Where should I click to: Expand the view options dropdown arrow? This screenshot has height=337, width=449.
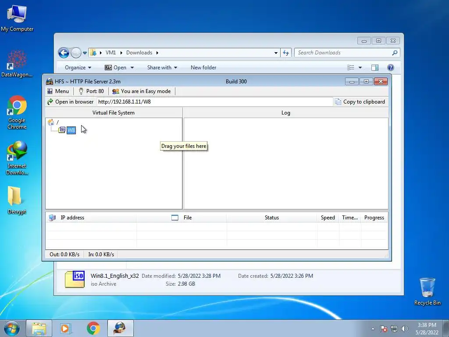(x=360, y=68)
